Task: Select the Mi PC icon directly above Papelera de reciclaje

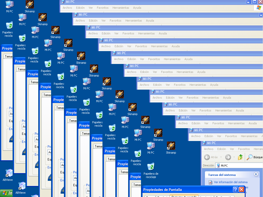Action: click(x=151, y=148)
